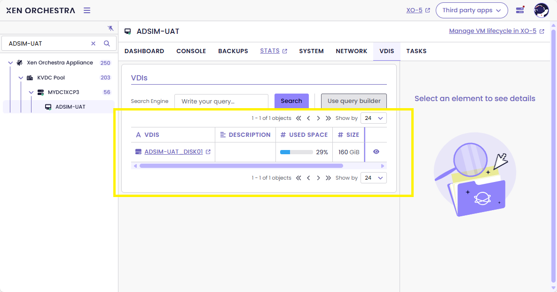Screen dimensions: 557x292
Task: Collapse the KVDC Pool node
Action: click(x=21, y=78)
